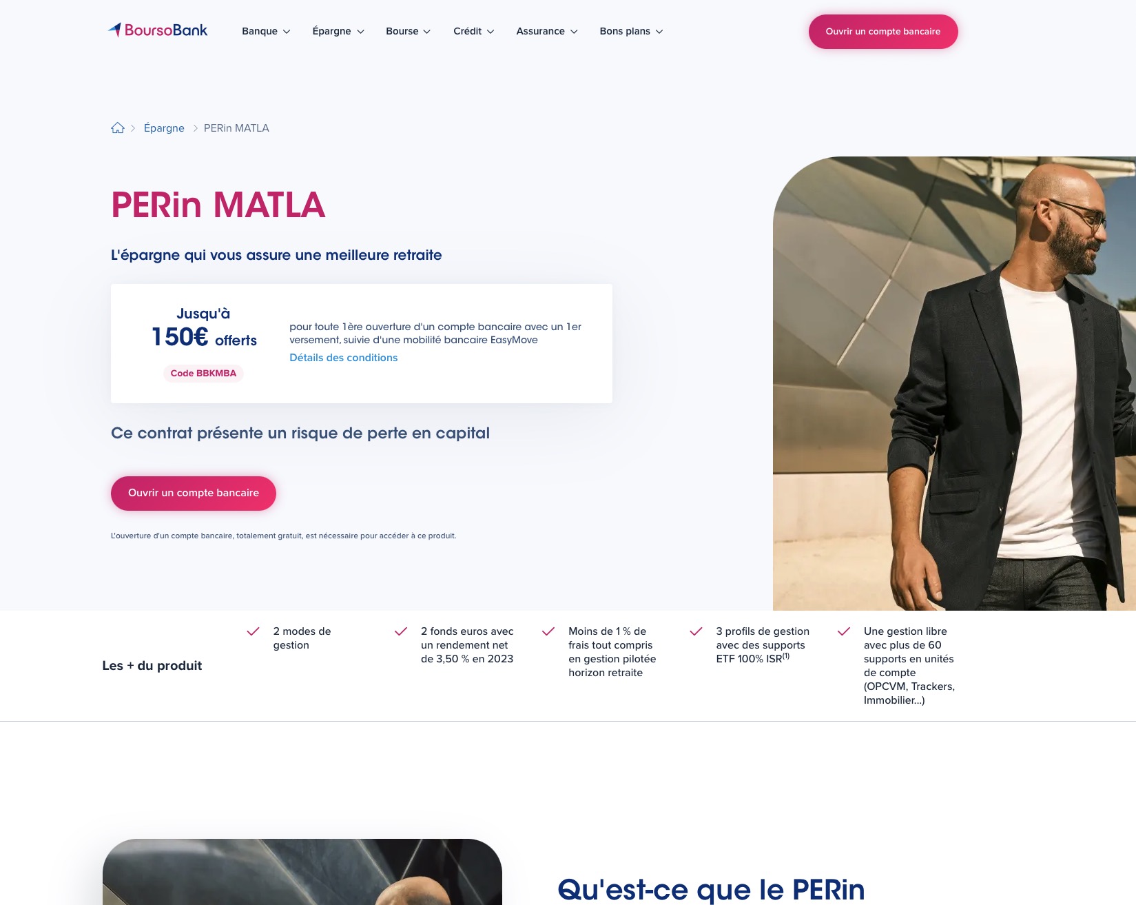Click the Code BBKMBA promo badge
This screenshot has height=905, width=1136.
203,374
